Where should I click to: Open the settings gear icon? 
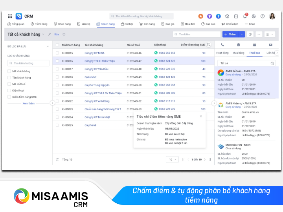[x=254, y=16]
